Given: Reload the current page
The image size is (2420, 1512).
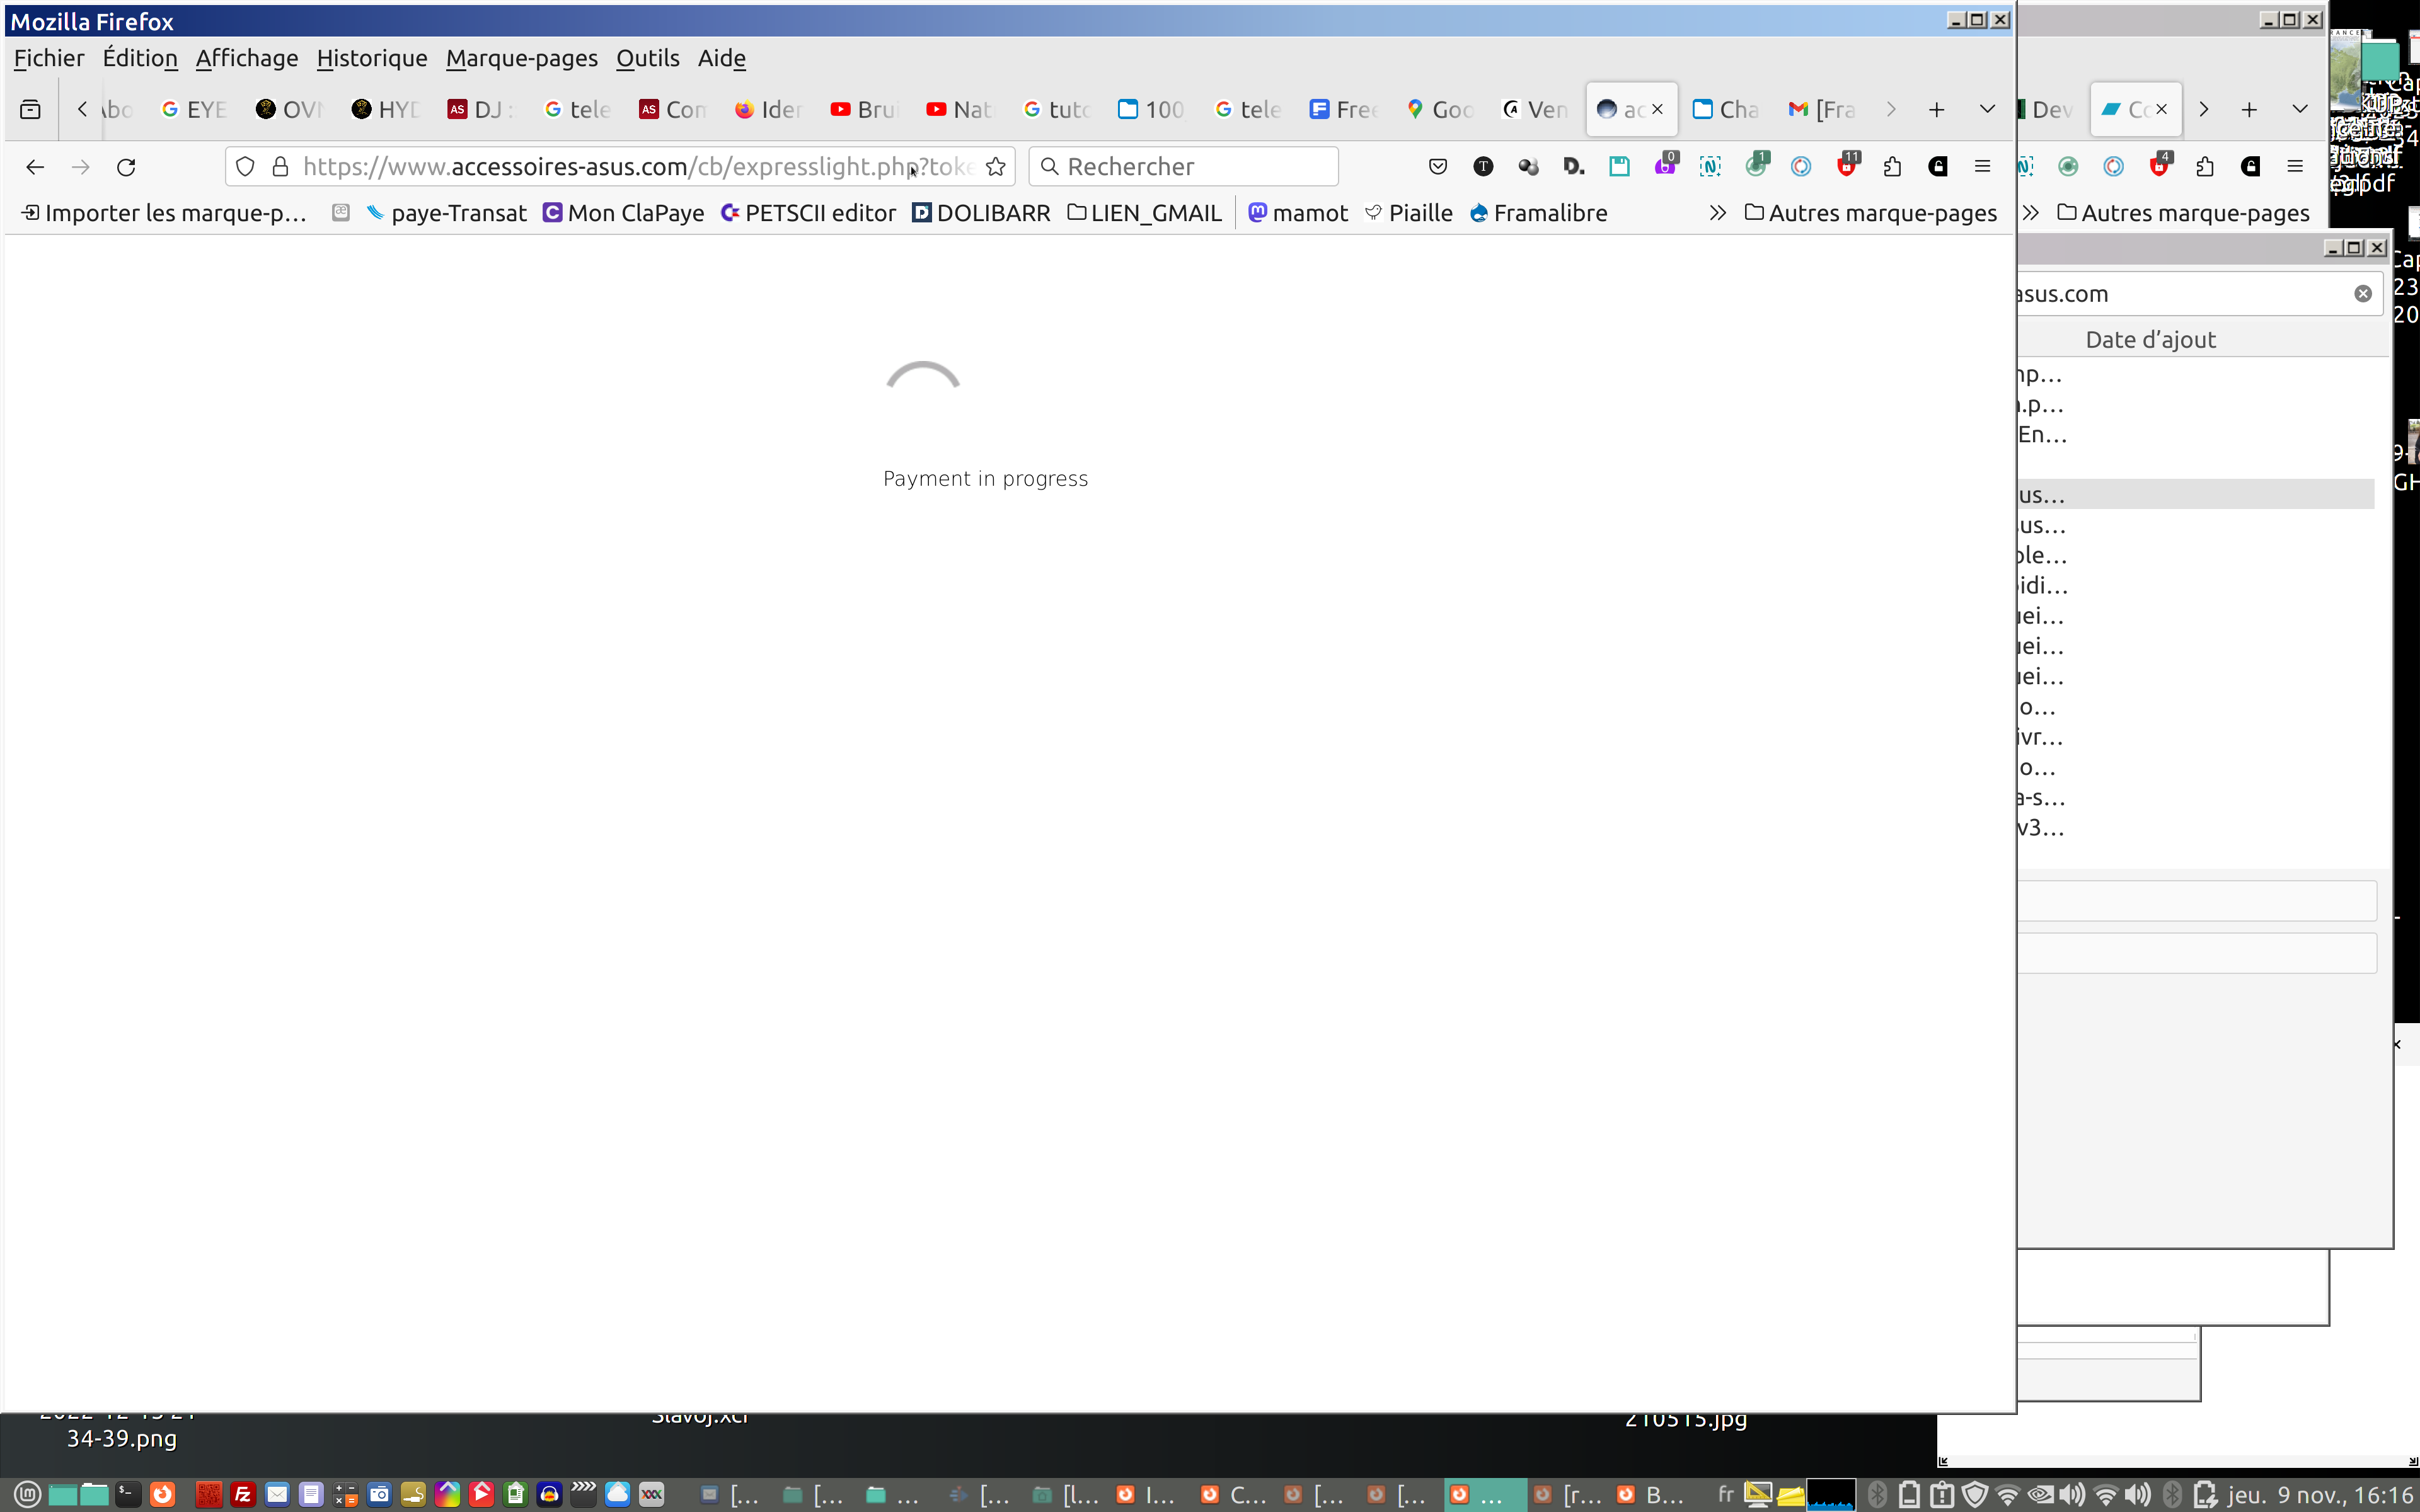Looking at the screenshot, I should 126,167.
